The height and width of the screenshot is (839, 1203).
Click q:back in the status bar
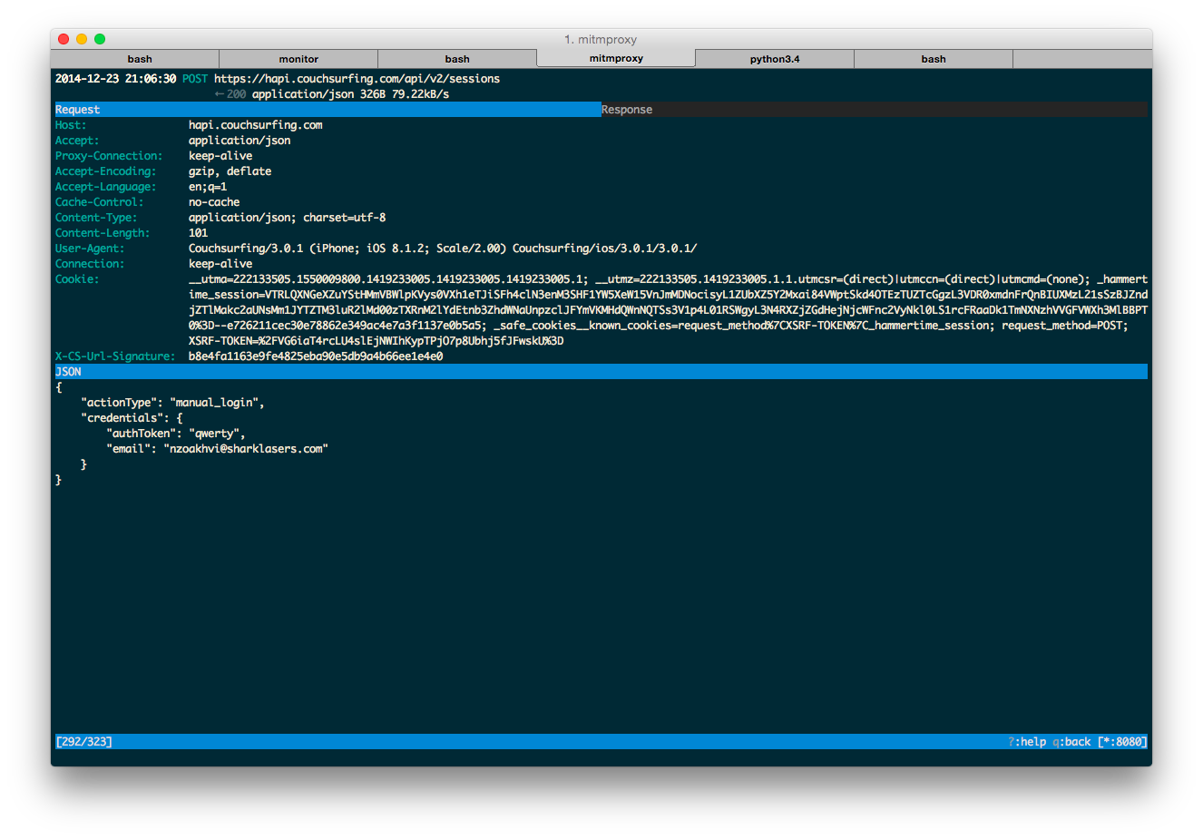(x=1070, y=741)
